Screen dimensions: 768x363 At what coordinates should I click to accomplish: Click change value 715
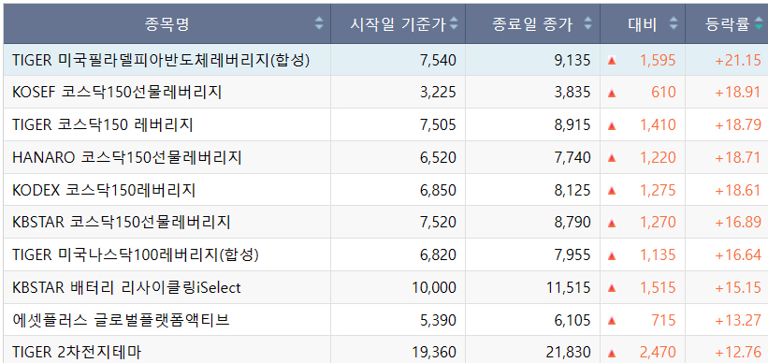(x=663, y=320)
